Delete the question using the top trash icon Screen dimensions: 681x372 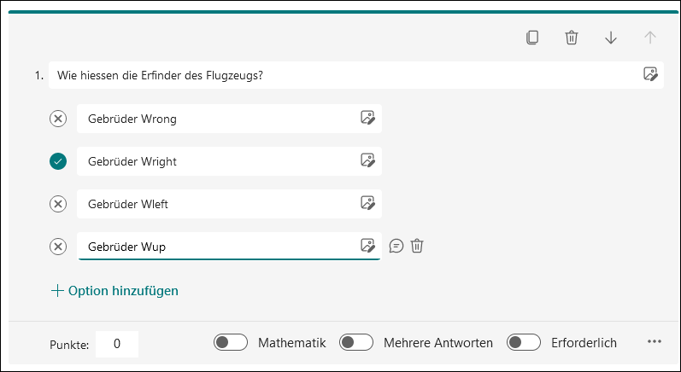pyautogui.click(x=571, y=38)
